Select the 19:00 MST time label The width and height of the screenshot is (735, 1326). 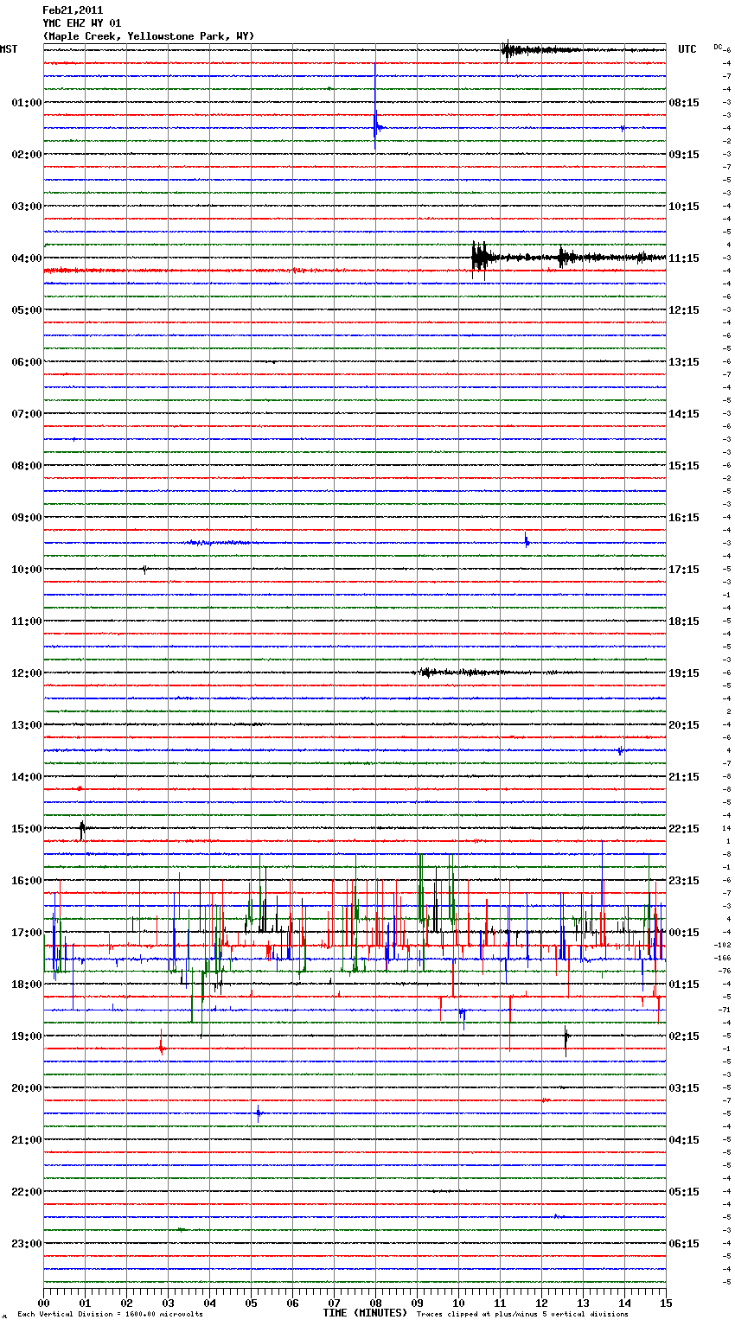pos(27,1036)
